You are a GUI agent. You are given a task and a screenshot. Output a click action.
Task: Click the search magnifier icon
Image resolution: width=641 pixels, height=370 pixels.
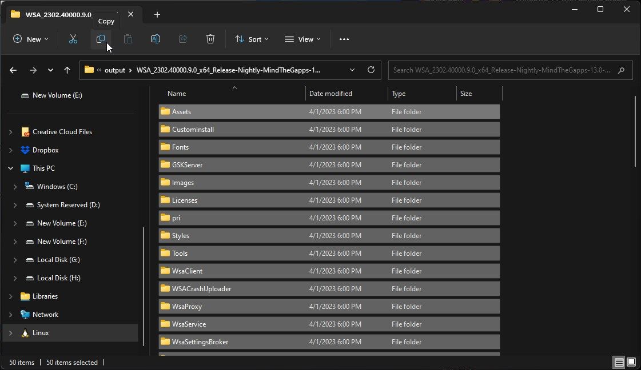click(622, 70)
